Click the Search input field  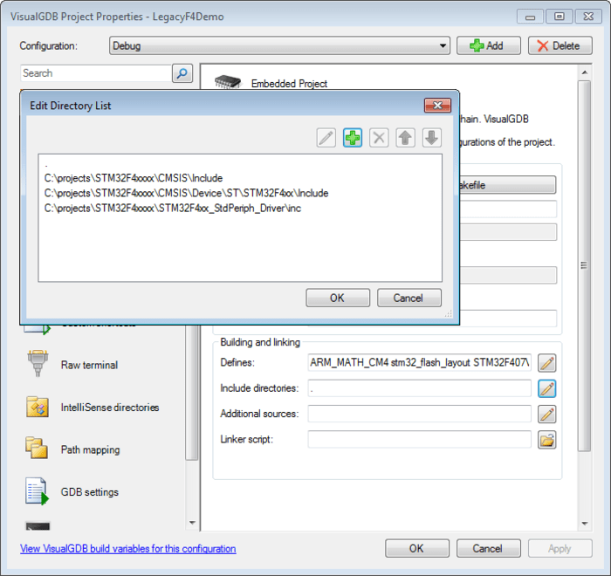tap(96, 73)
